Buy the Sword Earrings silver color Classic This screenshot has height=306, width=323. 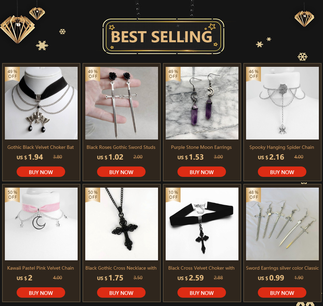coord(282,292)
